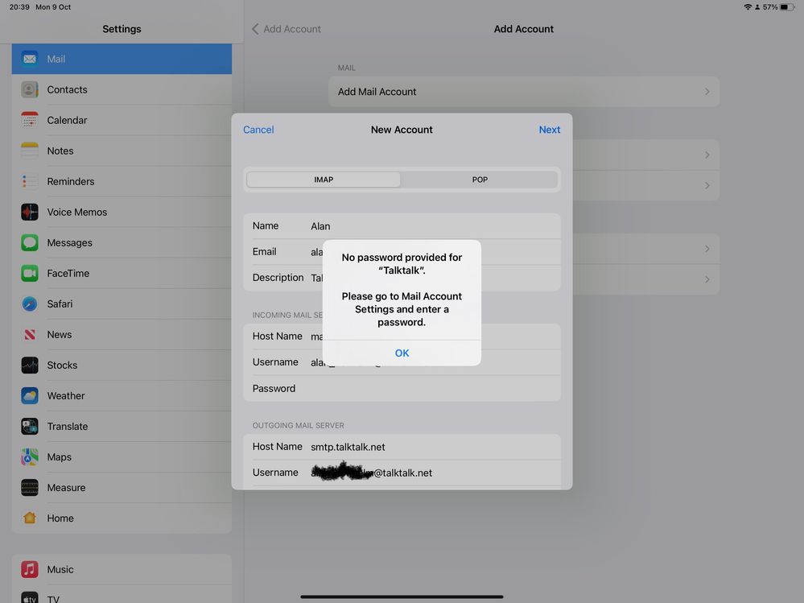The image size is (804, 603).
Task: Open the Maps row in Settings
Action: click(x=122, y=456)
